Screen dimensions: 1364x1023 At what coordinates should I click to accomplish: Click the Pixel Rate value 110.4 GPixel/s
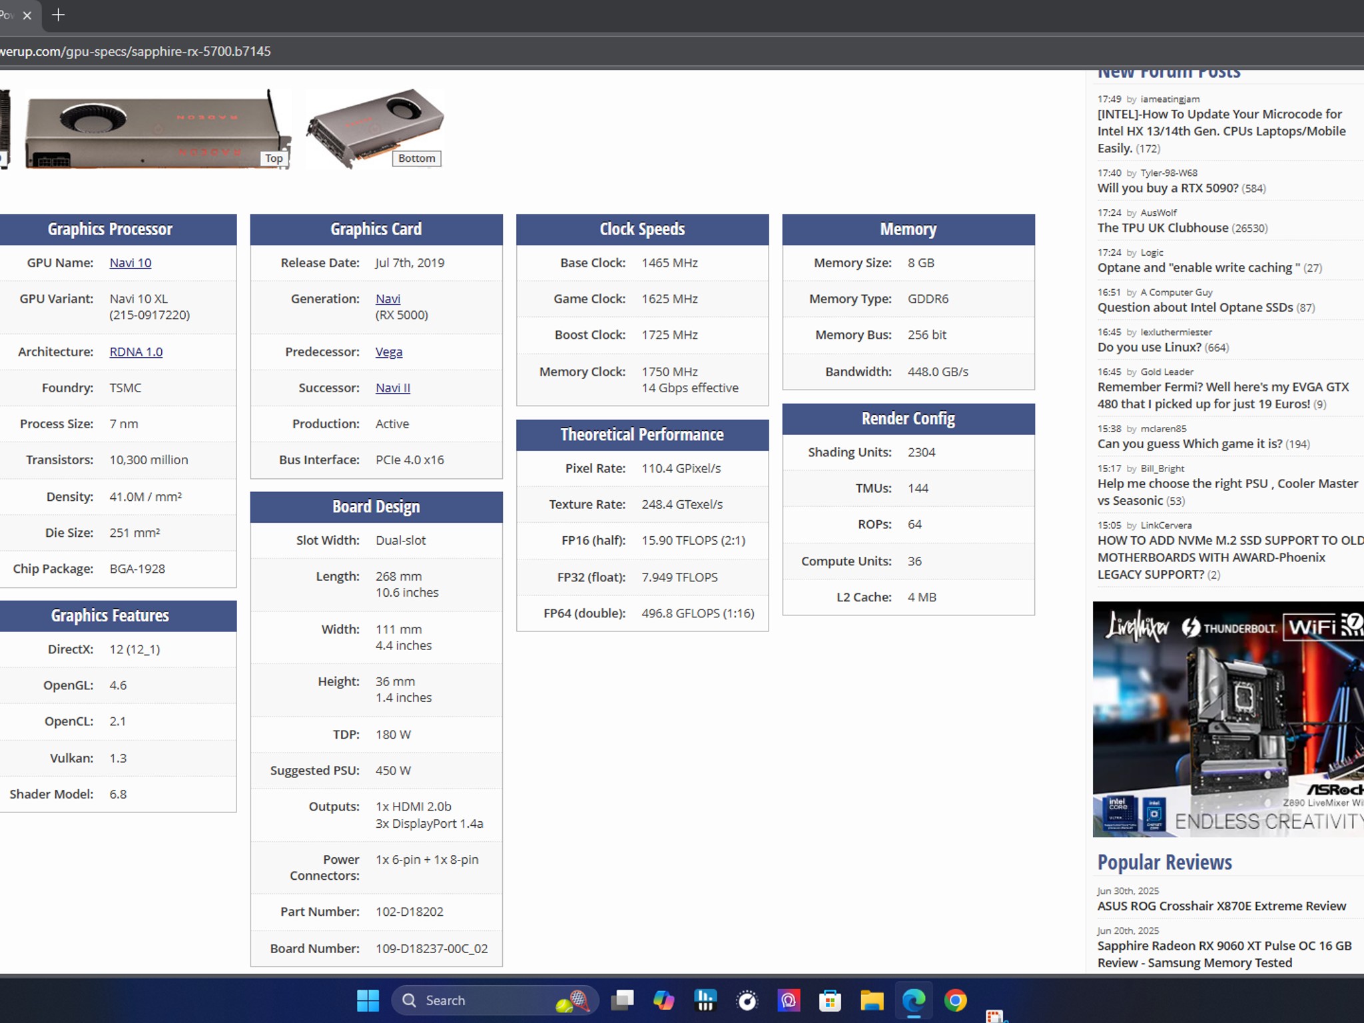(x=681, y=468)
